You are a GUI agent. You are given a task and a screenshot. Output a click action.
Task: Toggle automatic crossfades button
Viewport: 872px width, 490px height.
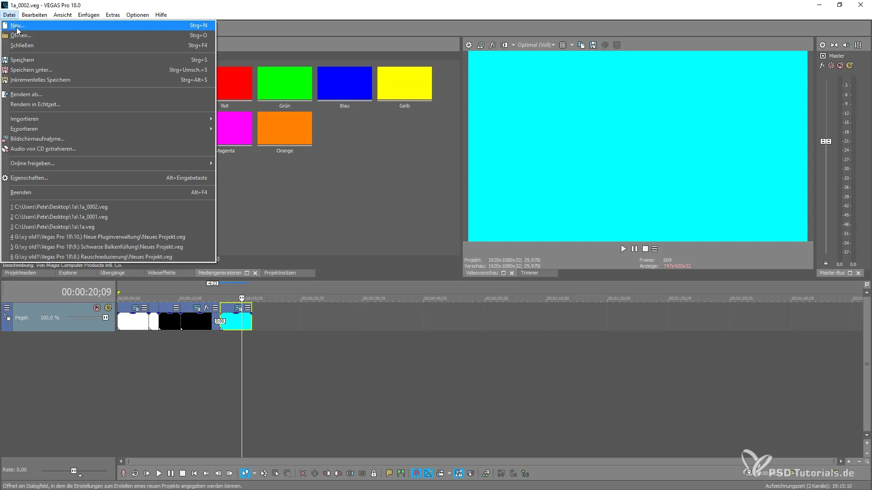coord(428,473)
